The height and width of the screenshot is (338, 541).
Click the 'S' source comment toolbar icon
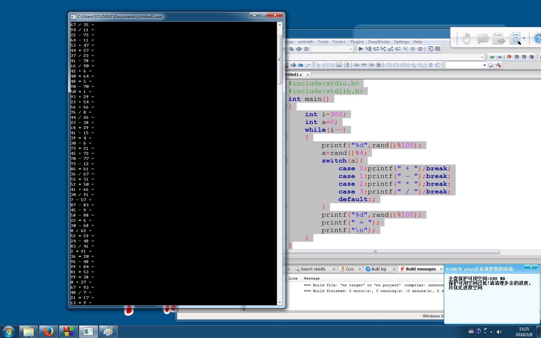[x=431, y=65]
